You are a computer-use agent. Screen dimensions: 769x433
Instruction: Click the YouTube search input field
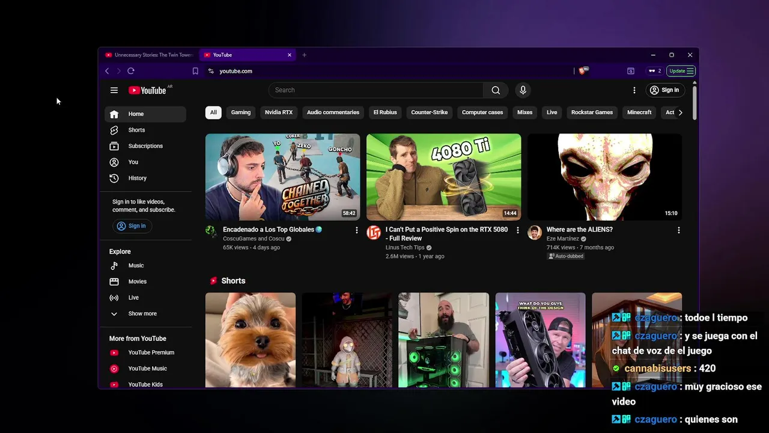click(x=375, y=90)
